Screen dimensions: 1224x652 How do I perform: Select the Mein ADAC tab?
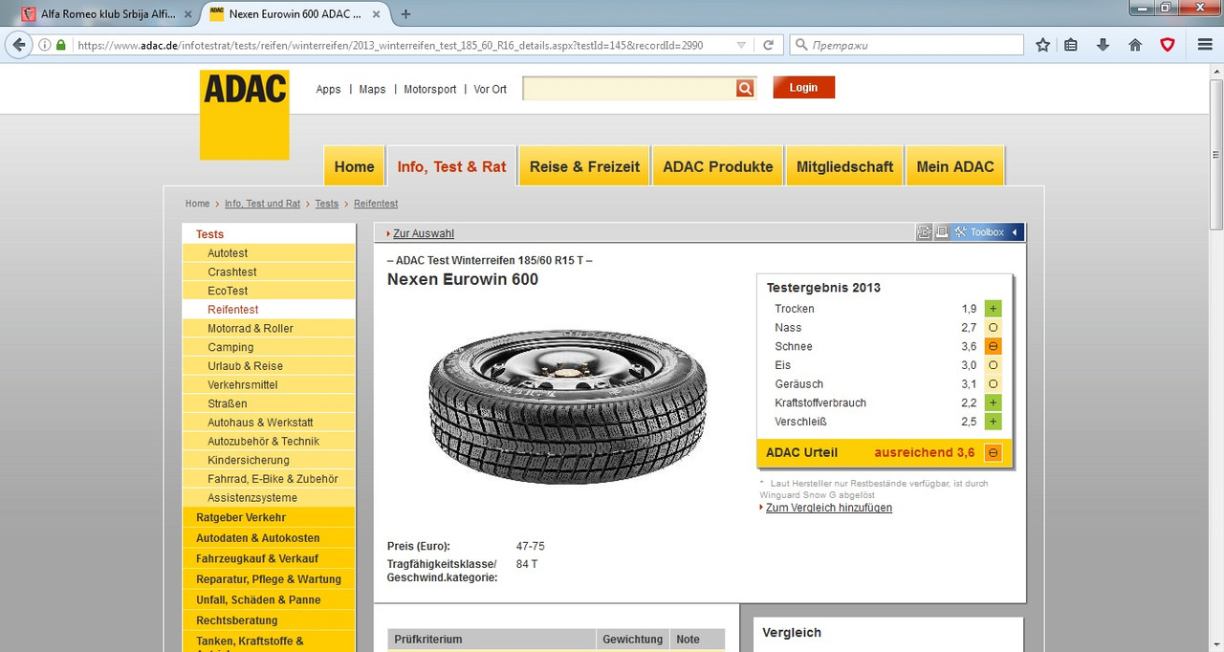(955, 166)
